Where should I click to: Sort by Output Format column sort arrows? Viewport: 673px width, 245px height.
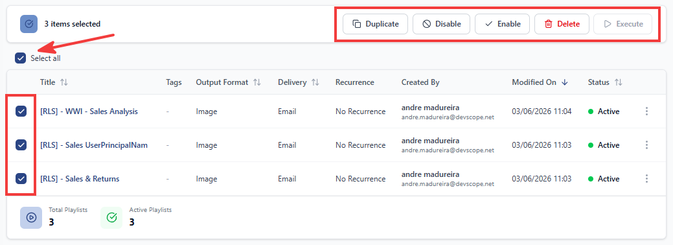[x=257, y=82]
